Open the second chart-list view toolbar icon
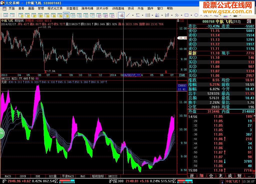Viewport: 256px width, 184px height. pos(12,15)
